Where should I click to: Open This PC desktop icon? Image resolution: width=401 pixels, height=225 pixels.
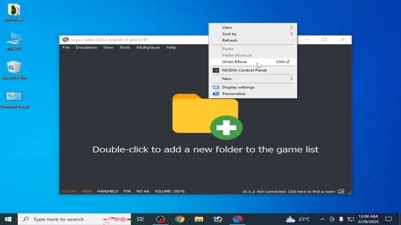[14, 41]
